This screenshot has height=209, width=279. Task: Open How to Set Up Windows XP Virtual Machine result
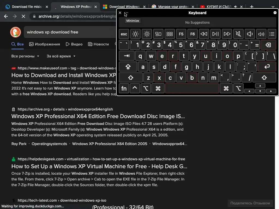coord(99,166)
